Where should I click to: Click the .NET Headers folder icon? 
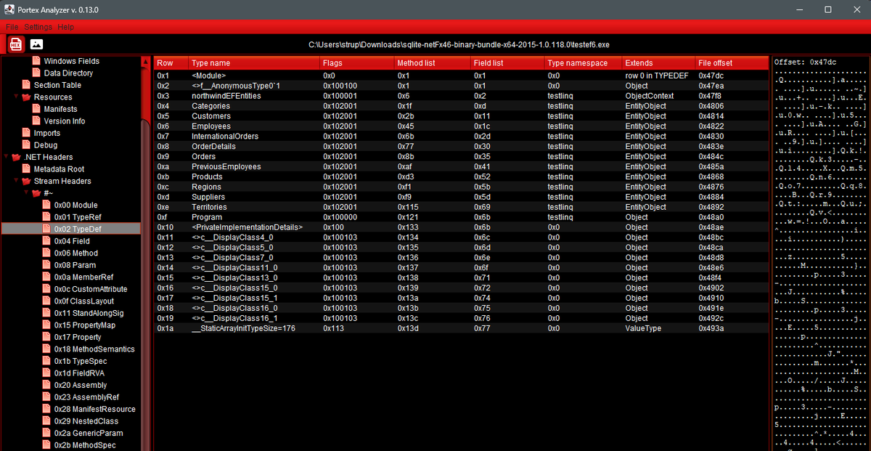pos(17,157)
